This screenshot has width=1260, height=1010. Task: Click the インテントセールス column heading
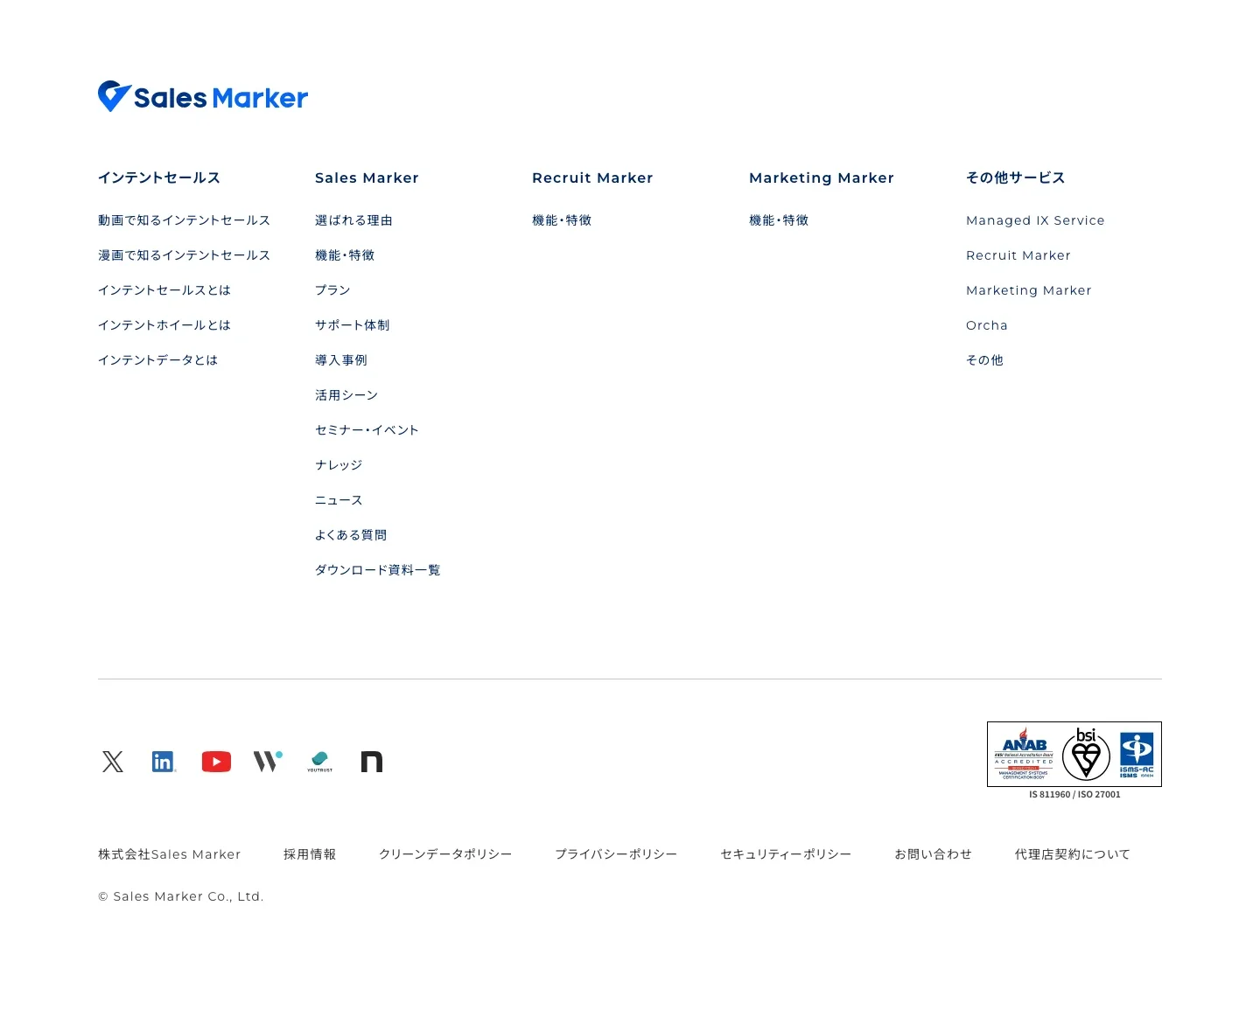[159, 178]
